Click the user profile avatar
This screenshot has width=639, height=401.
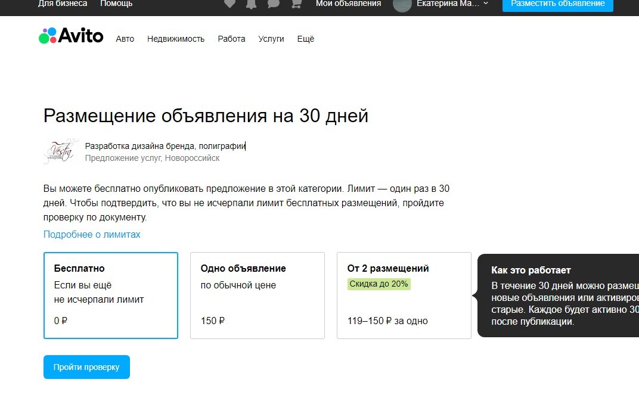click(402, 5)
